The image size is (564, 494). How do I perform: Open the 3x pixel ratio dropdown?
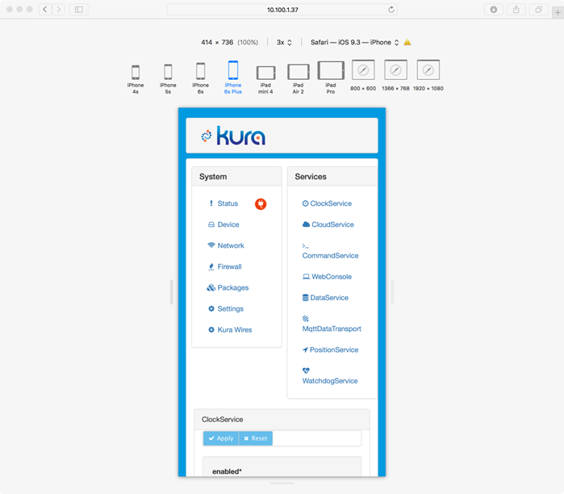pyautogui.click(x=284, y=43)
